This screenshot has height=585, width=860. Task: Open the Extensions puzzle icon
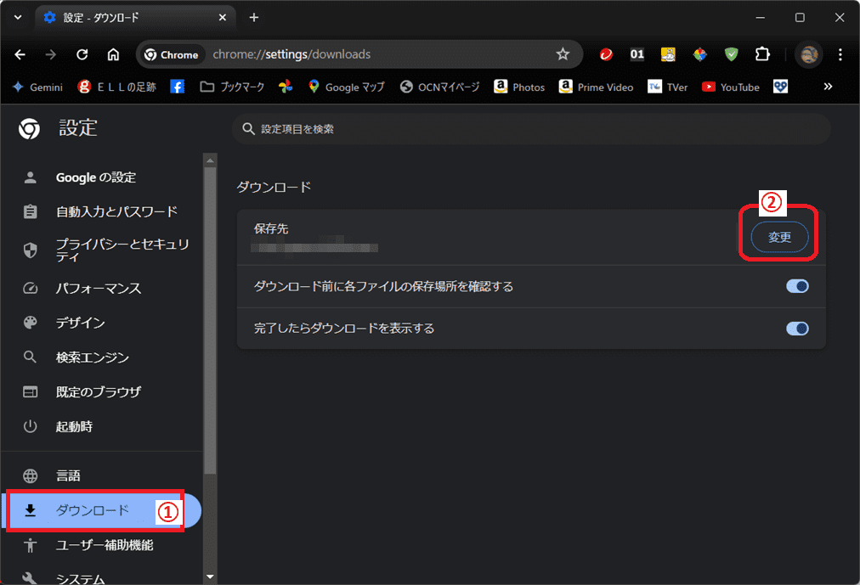click(762, 54)
